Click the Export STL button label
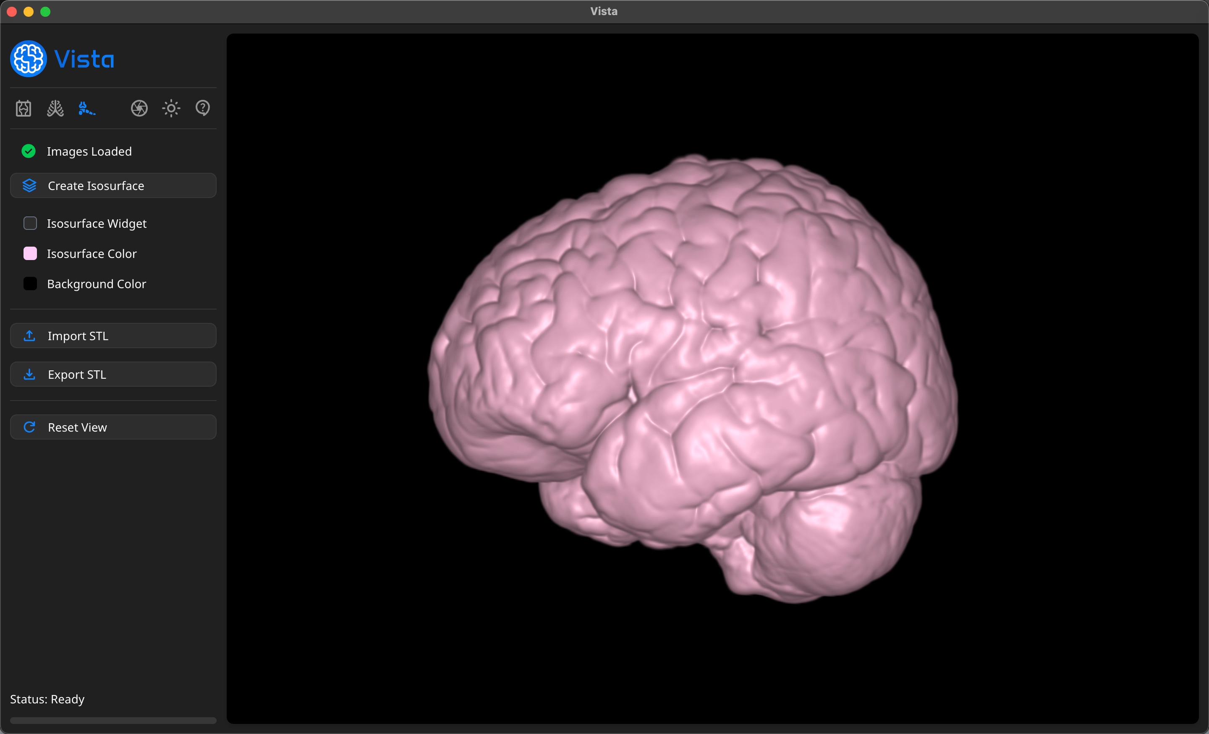The image size is (1209, 734). point(77,375)
